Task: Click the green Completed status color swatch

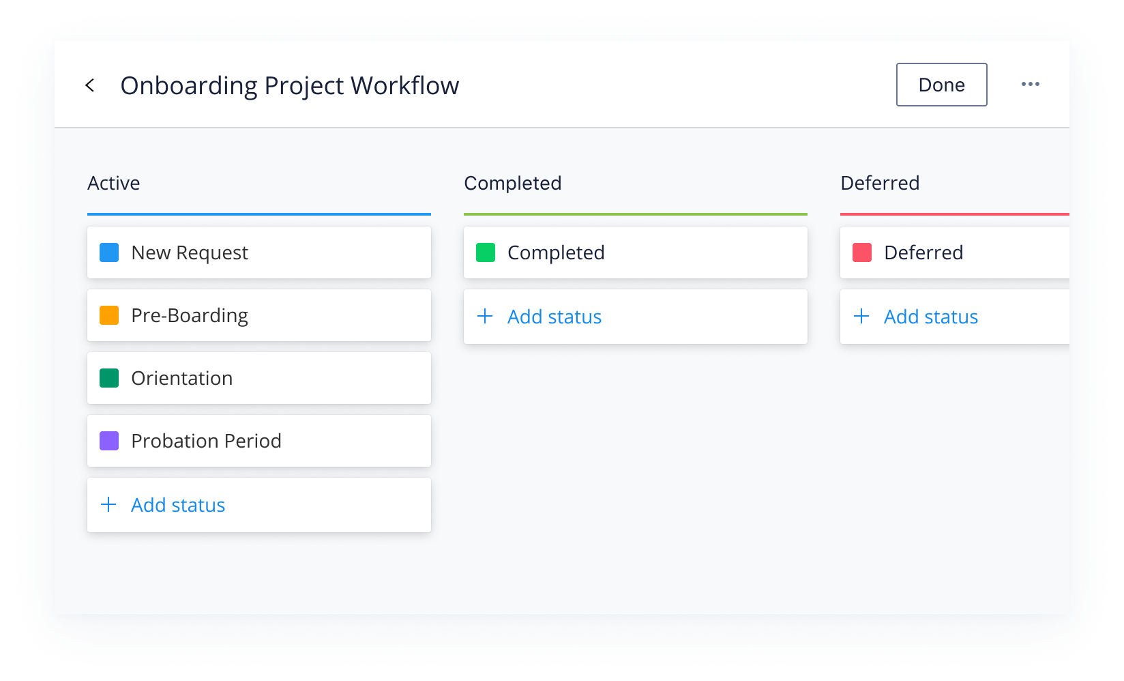Action: pyautogui.click(x=486, y=252)
